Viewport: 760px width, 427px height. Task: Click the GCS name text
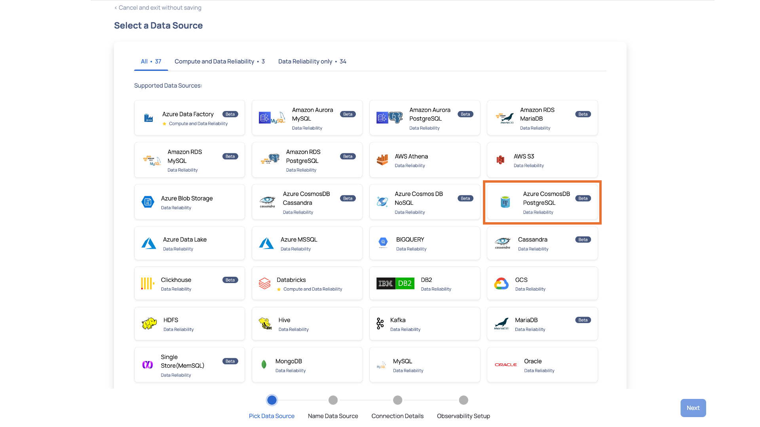521,280
